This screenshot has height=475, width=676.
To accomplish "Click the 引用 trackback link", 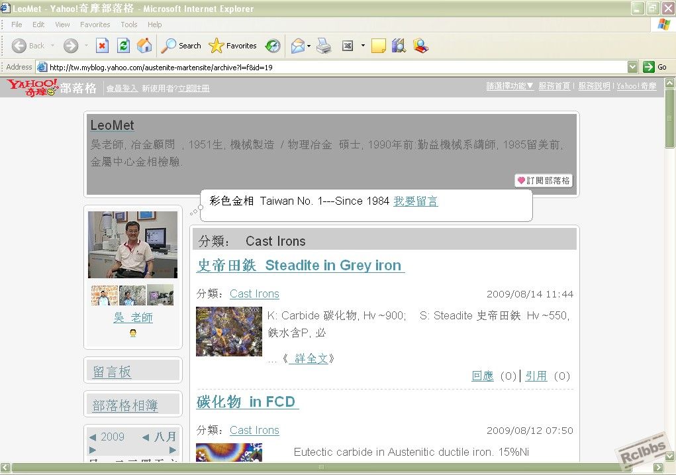I will pyautogui.click(x=536, y=376).
